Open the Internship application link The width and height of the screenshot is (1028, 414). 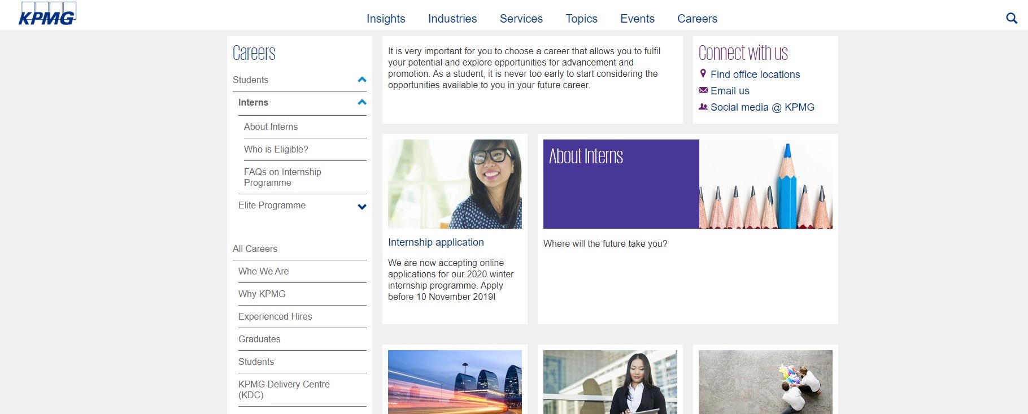coord(436,242)
